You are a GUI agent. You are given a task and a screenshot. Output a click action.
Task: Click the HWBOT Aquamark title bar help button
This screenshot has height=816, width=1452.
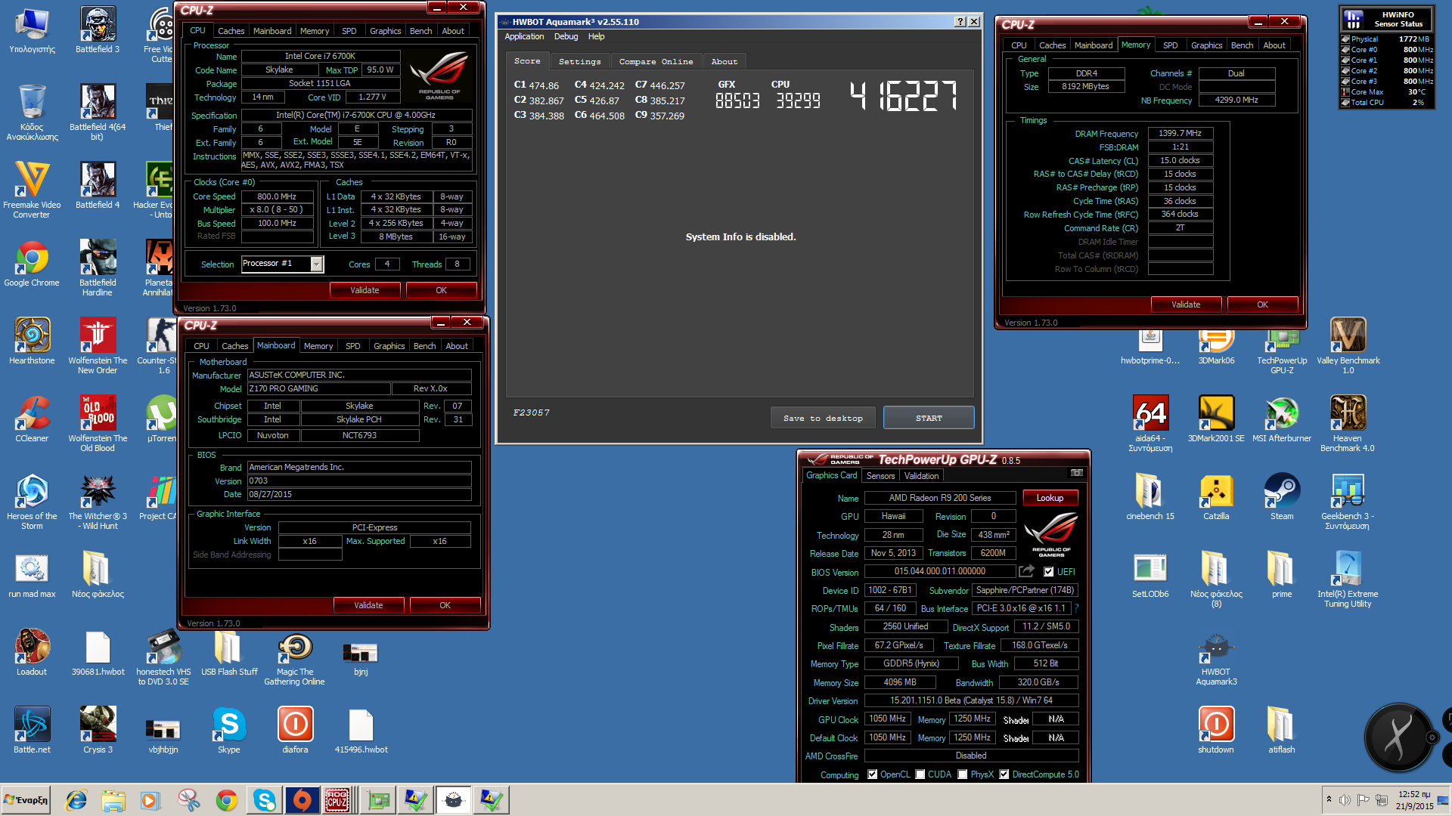(x=960, y=22)
